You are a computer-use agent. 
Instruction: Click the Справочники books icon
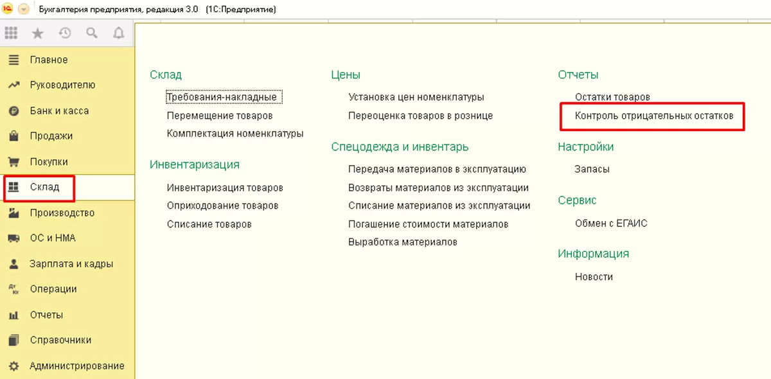[13, 340]
